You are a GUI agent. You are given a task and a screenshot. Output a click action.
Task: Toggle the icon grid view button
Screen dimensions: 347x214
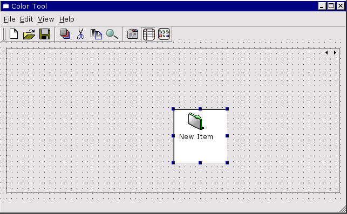pos(164,34)
